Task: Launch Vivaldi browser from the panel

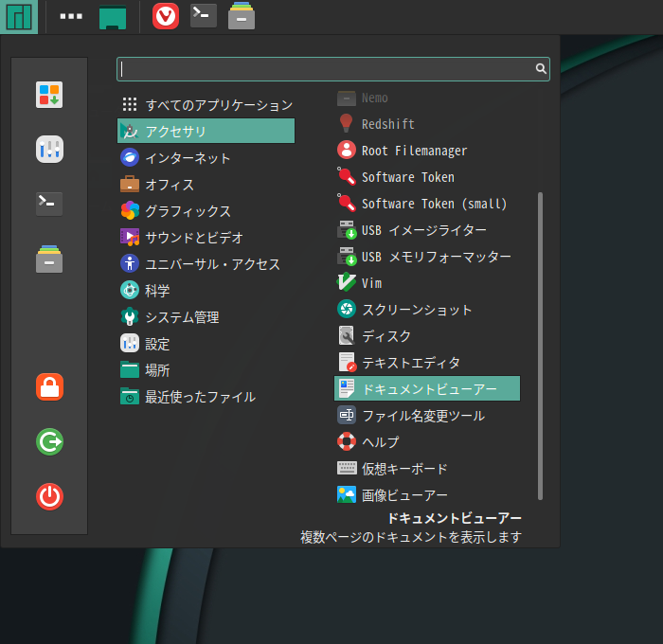Action: [166, 16]
